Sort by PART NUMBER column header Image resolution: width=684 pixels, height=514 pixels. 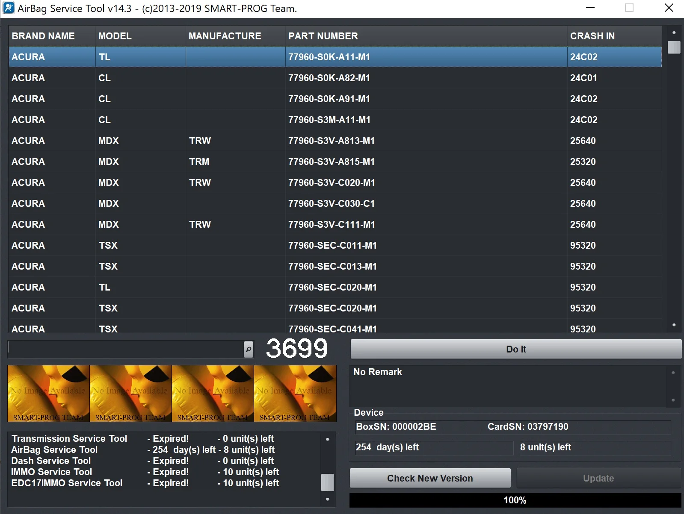click(x=323, y=36)
